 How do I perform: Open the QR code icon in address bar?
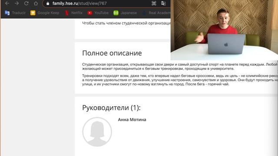tap(154, 3)
